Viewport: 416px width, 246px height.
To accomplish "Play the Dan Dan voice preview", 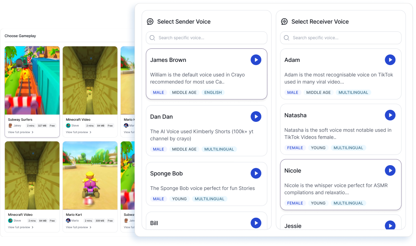I will tap(256, 116).
